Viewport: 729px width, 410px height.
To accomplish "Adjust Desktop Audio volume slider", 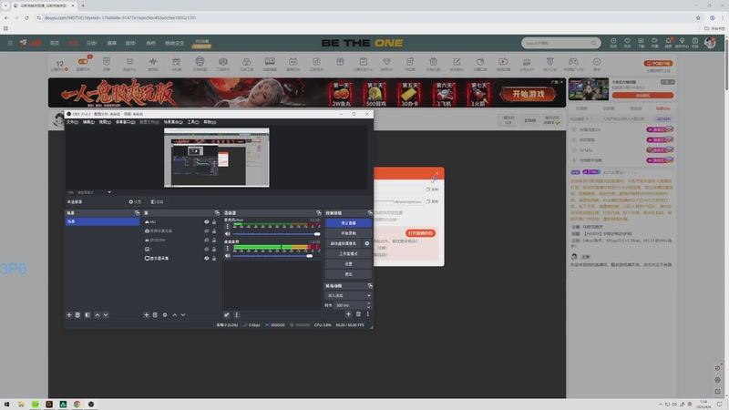I will [x=276, y=256].
